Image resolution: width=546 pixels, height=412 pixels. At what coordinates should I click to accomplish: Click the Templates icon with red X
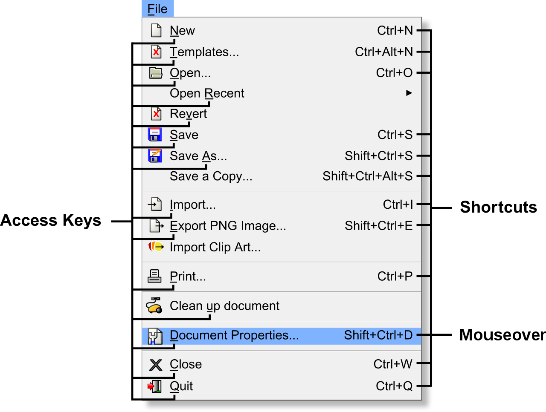point(156,52)
